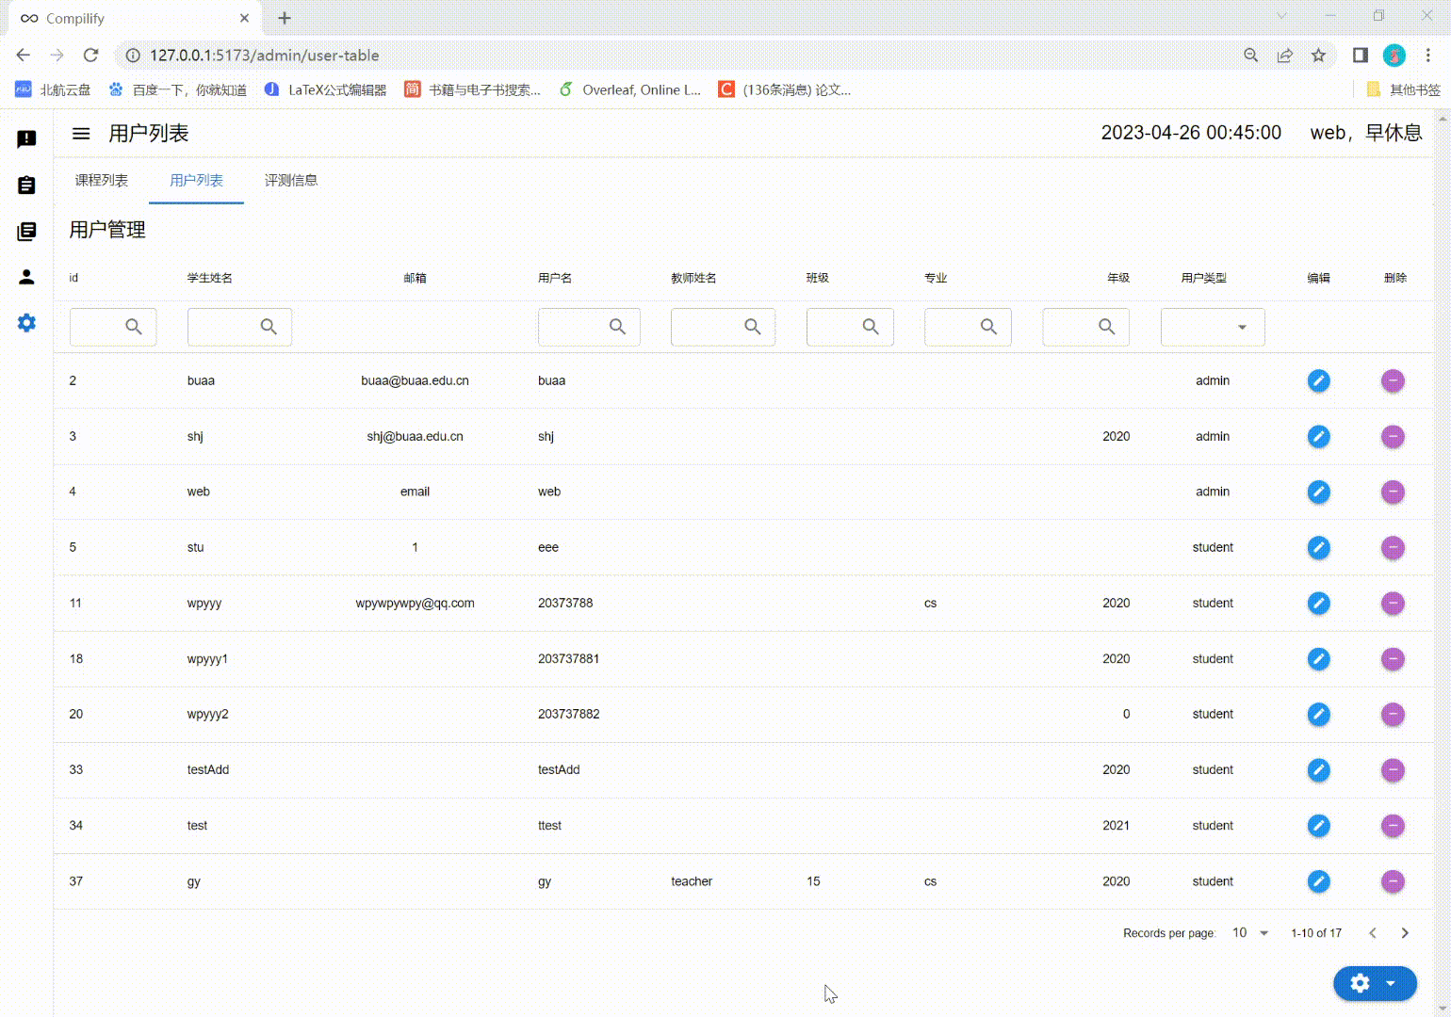The image size is (1451, 1017).
Task: Open 北航云盘 bookmark
Action: (54, 89)
